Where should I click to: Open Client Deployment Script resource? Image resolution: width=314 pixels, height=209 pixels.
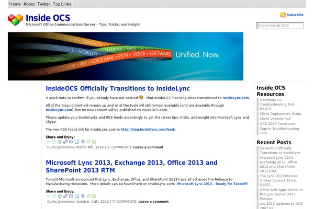click(x=281, y=113)
